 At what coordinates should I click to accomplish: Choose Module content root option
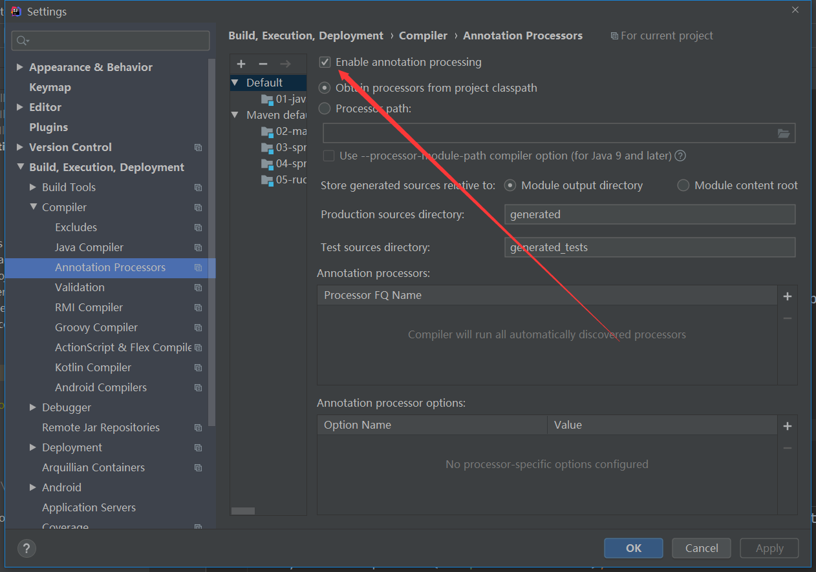(683, 185)
